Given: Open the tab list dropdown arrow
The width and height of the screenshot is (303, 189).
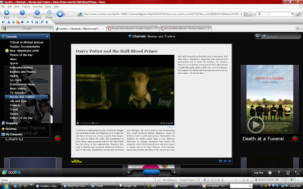Looking at the screenshot, I should click(x=301, y=28).
